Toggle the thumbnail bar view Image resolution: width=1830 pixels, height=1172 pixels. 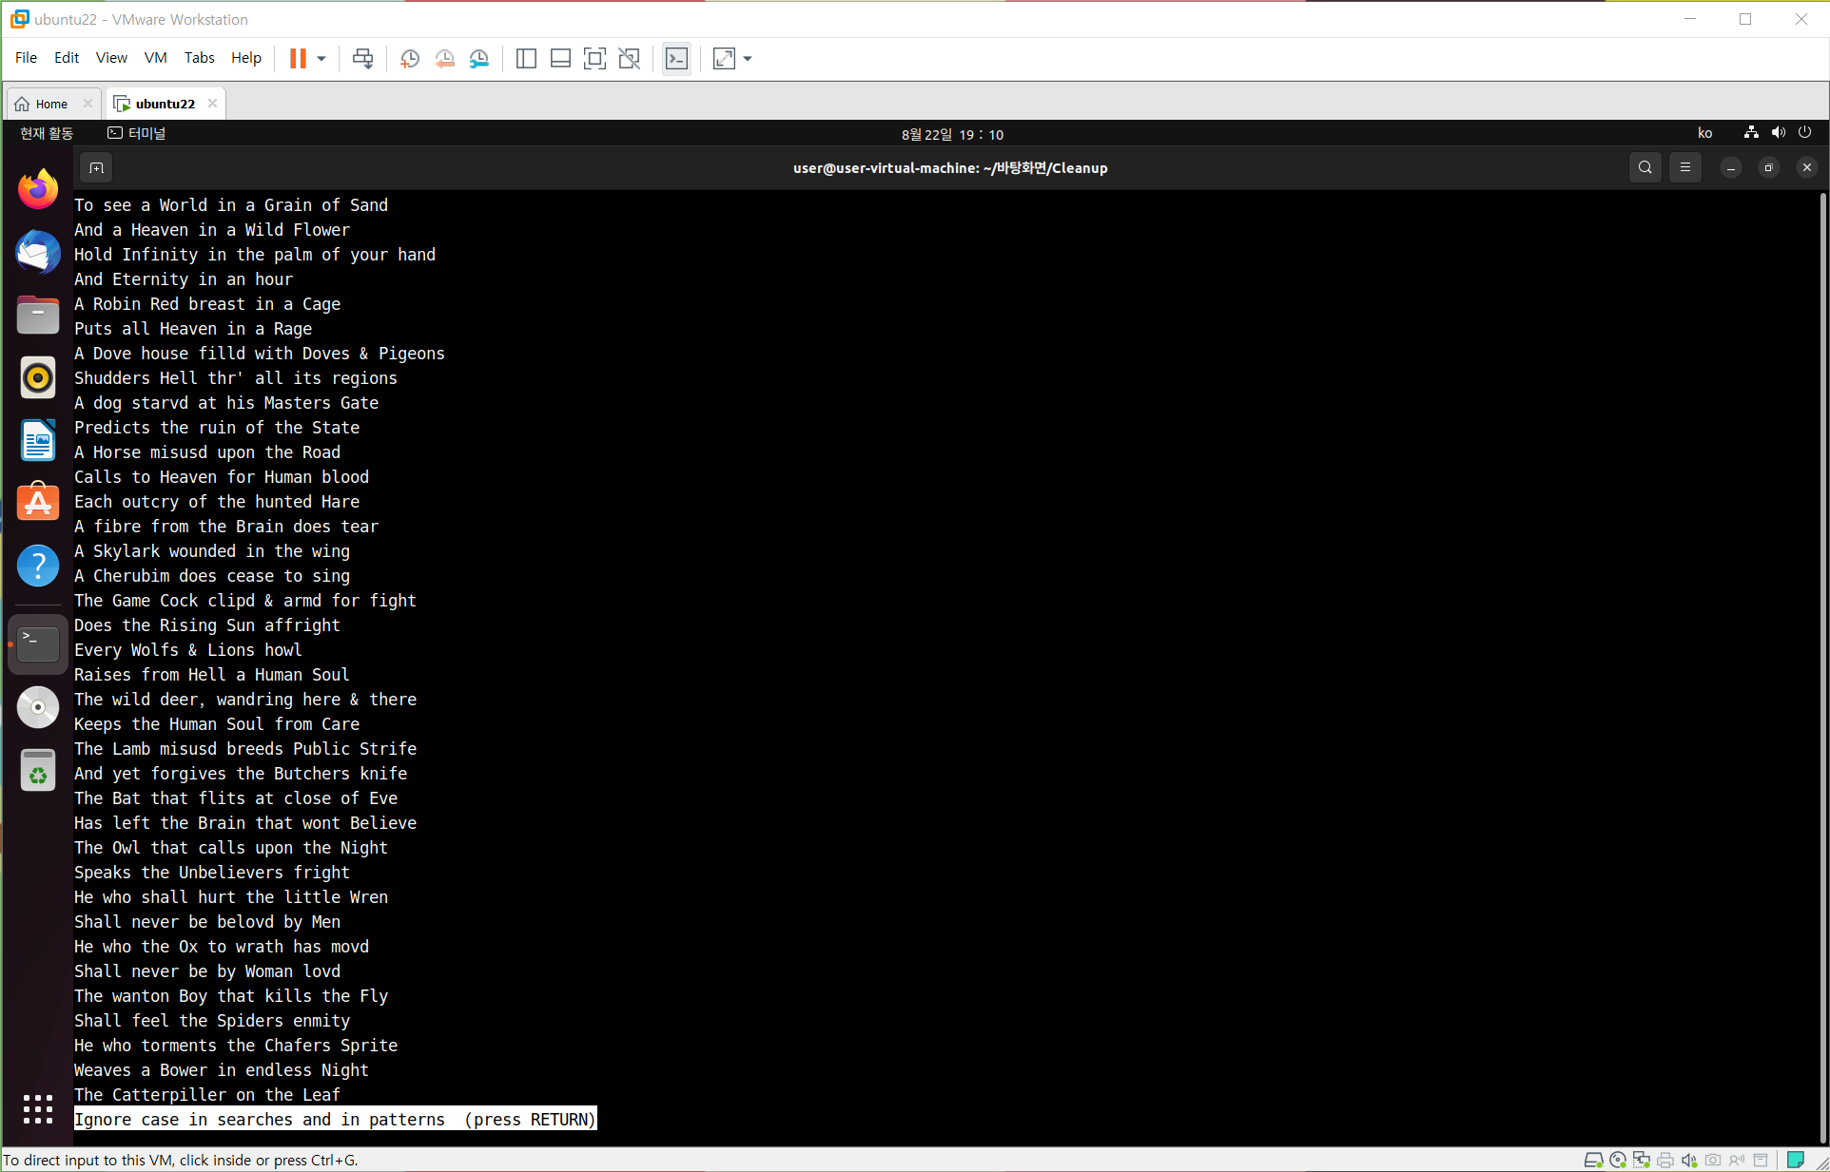pyautogui.click(x=560, y=59)
